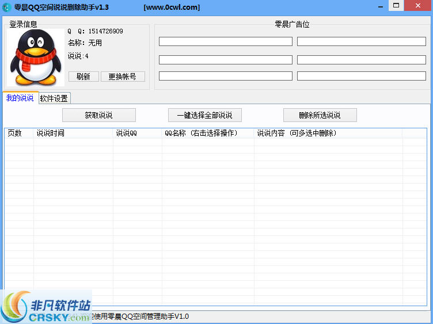Click the 说说:4 count label
Viewport: 433px width, 324px height.
click(x=78, y=56)
